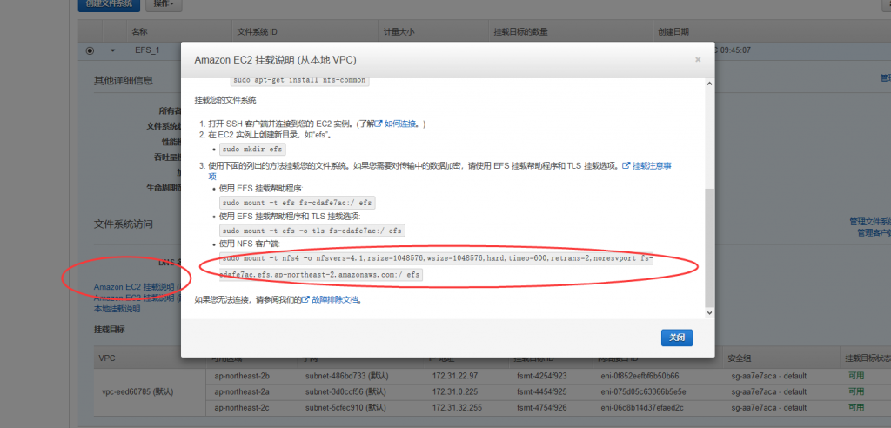Select the sudo apt-get install nfs-common command
The image size is (891, 428).
click(x=300, y=80)
